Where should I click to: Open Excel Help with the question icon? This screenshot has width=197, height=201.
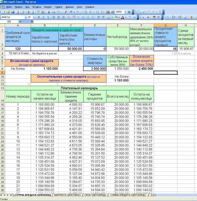pyautogui.click(x=129, y=12)
